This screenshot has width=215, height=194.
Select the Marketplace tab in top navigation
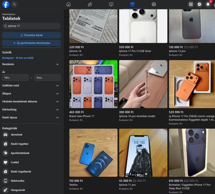(132, 4)
